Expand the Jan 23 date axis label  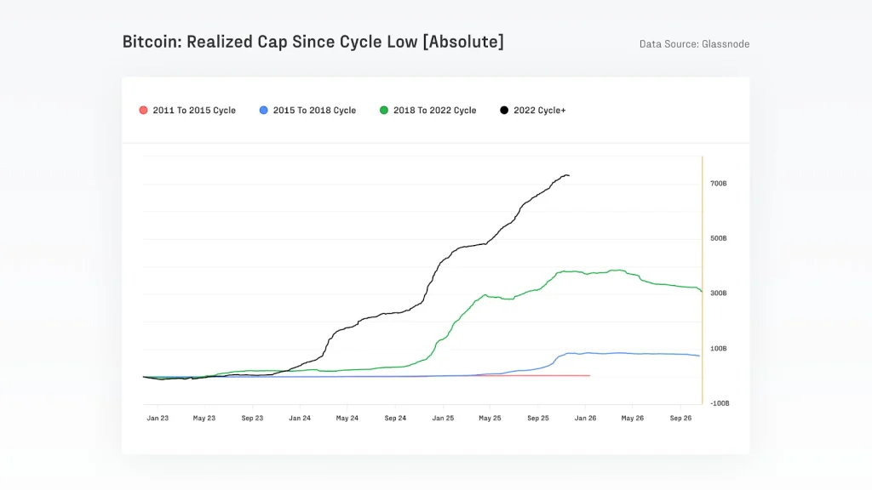[x=158, y=418]
